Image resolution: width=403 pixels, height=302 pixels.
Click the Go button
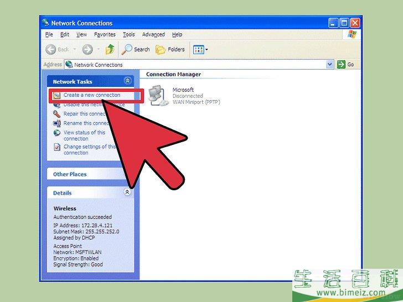345,65
